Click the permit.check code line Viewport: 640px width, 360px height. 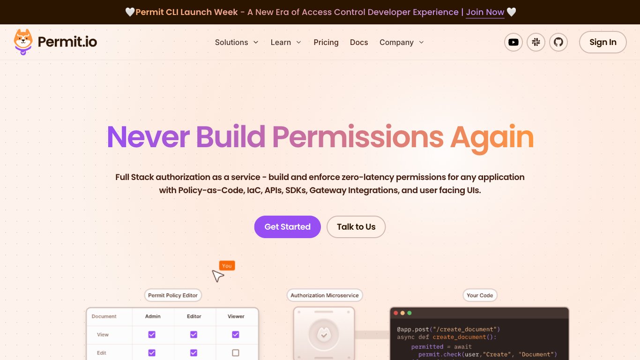(488, 354)
